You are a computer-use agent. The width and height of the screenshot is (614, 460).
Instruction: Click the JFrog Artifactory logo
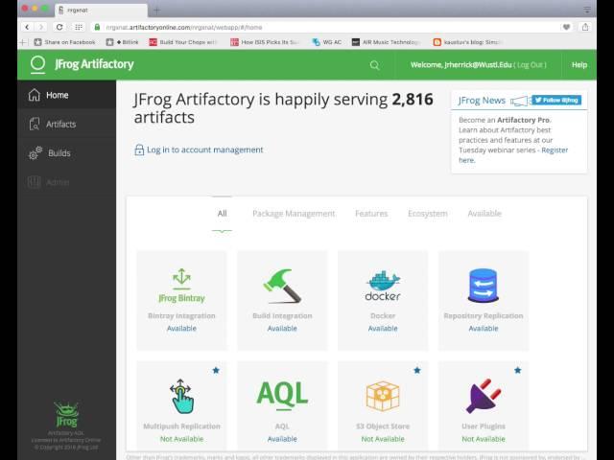[83, 64]
